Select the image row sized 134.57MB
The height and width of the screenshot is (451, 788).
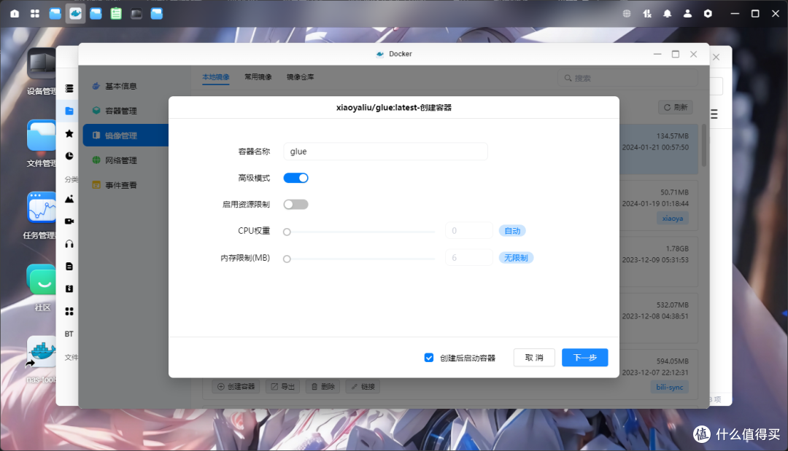click(658, 149)
